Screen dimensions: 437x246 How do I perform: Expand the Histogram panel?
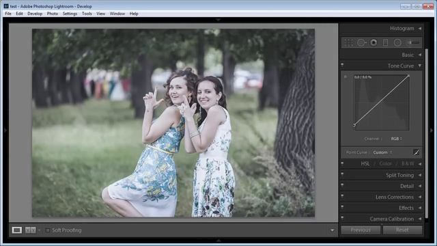(x=420, y=29)
